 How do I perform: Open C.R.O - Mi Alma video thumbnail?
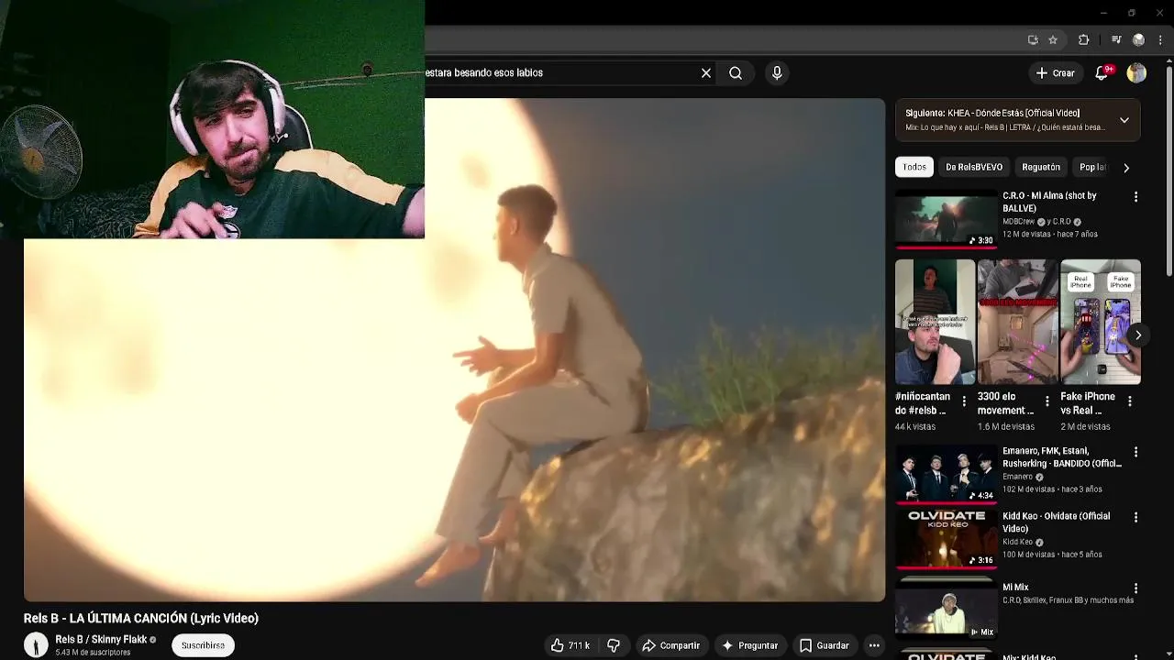(946, 218)
